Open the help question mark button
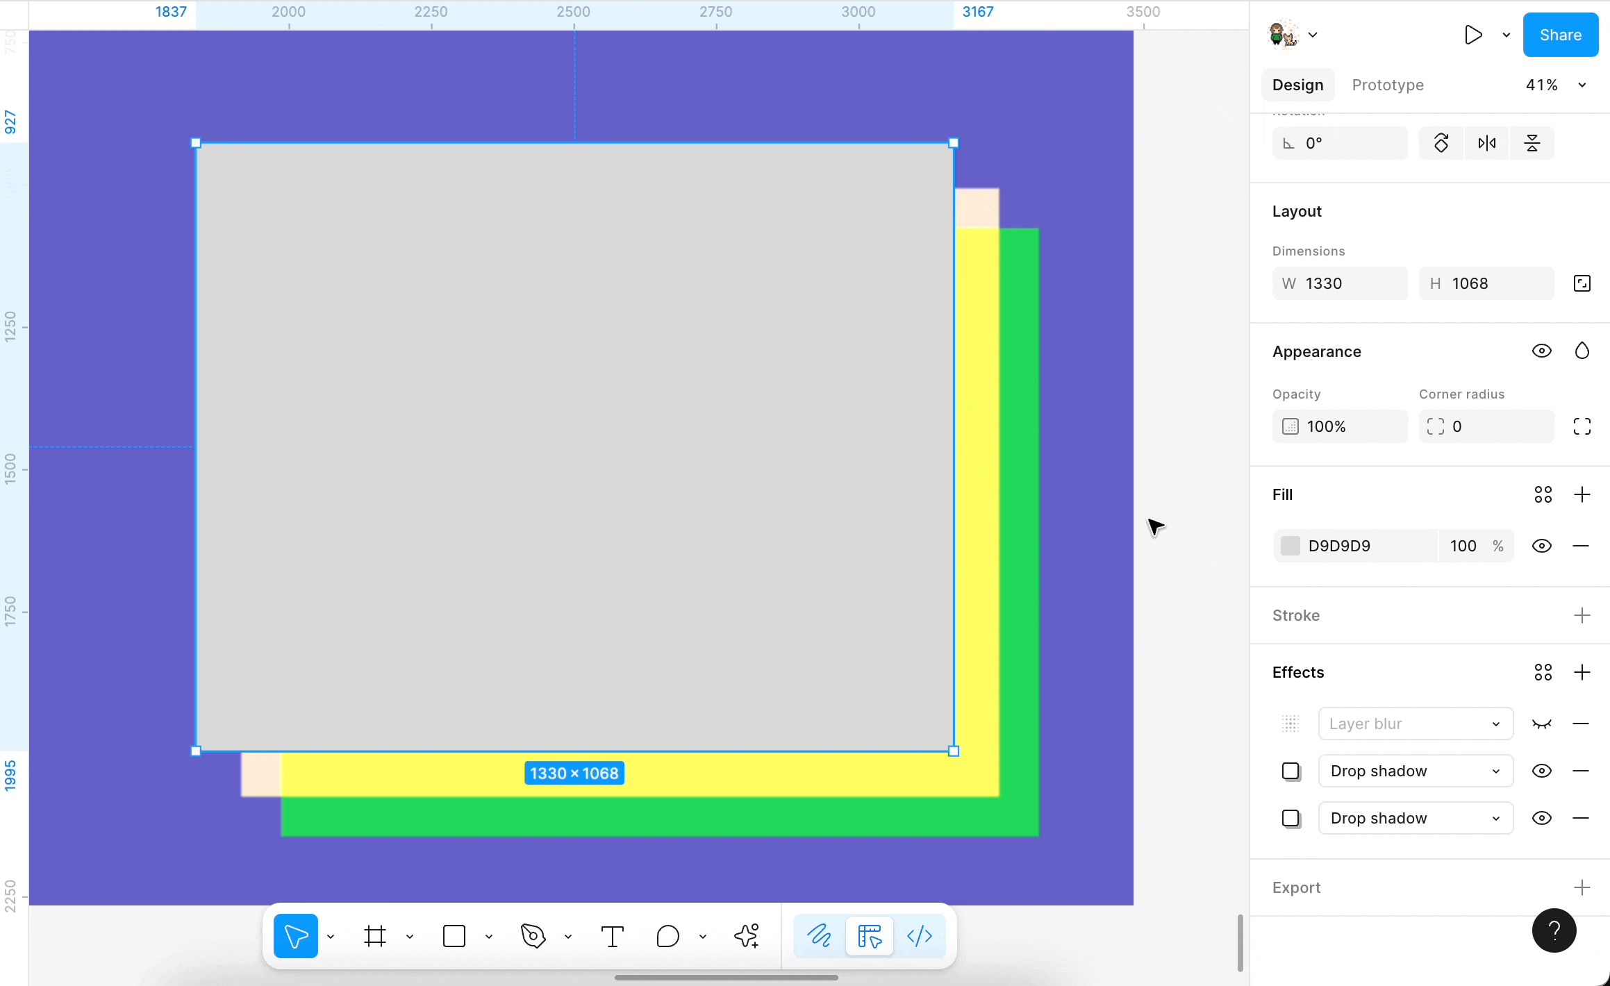 (x=1554, y=930)
